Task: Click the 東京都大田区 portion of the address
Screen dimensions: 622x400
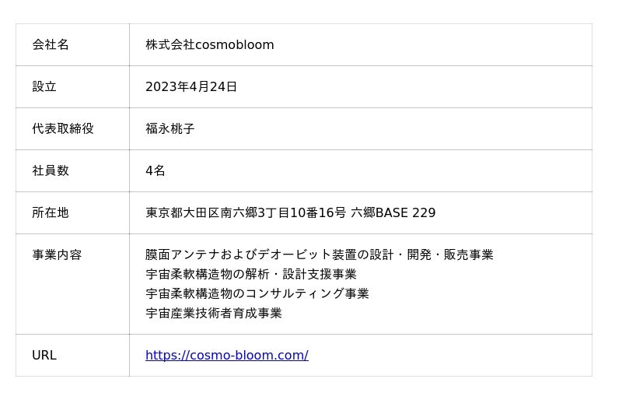Action: [x=183, y=213]
